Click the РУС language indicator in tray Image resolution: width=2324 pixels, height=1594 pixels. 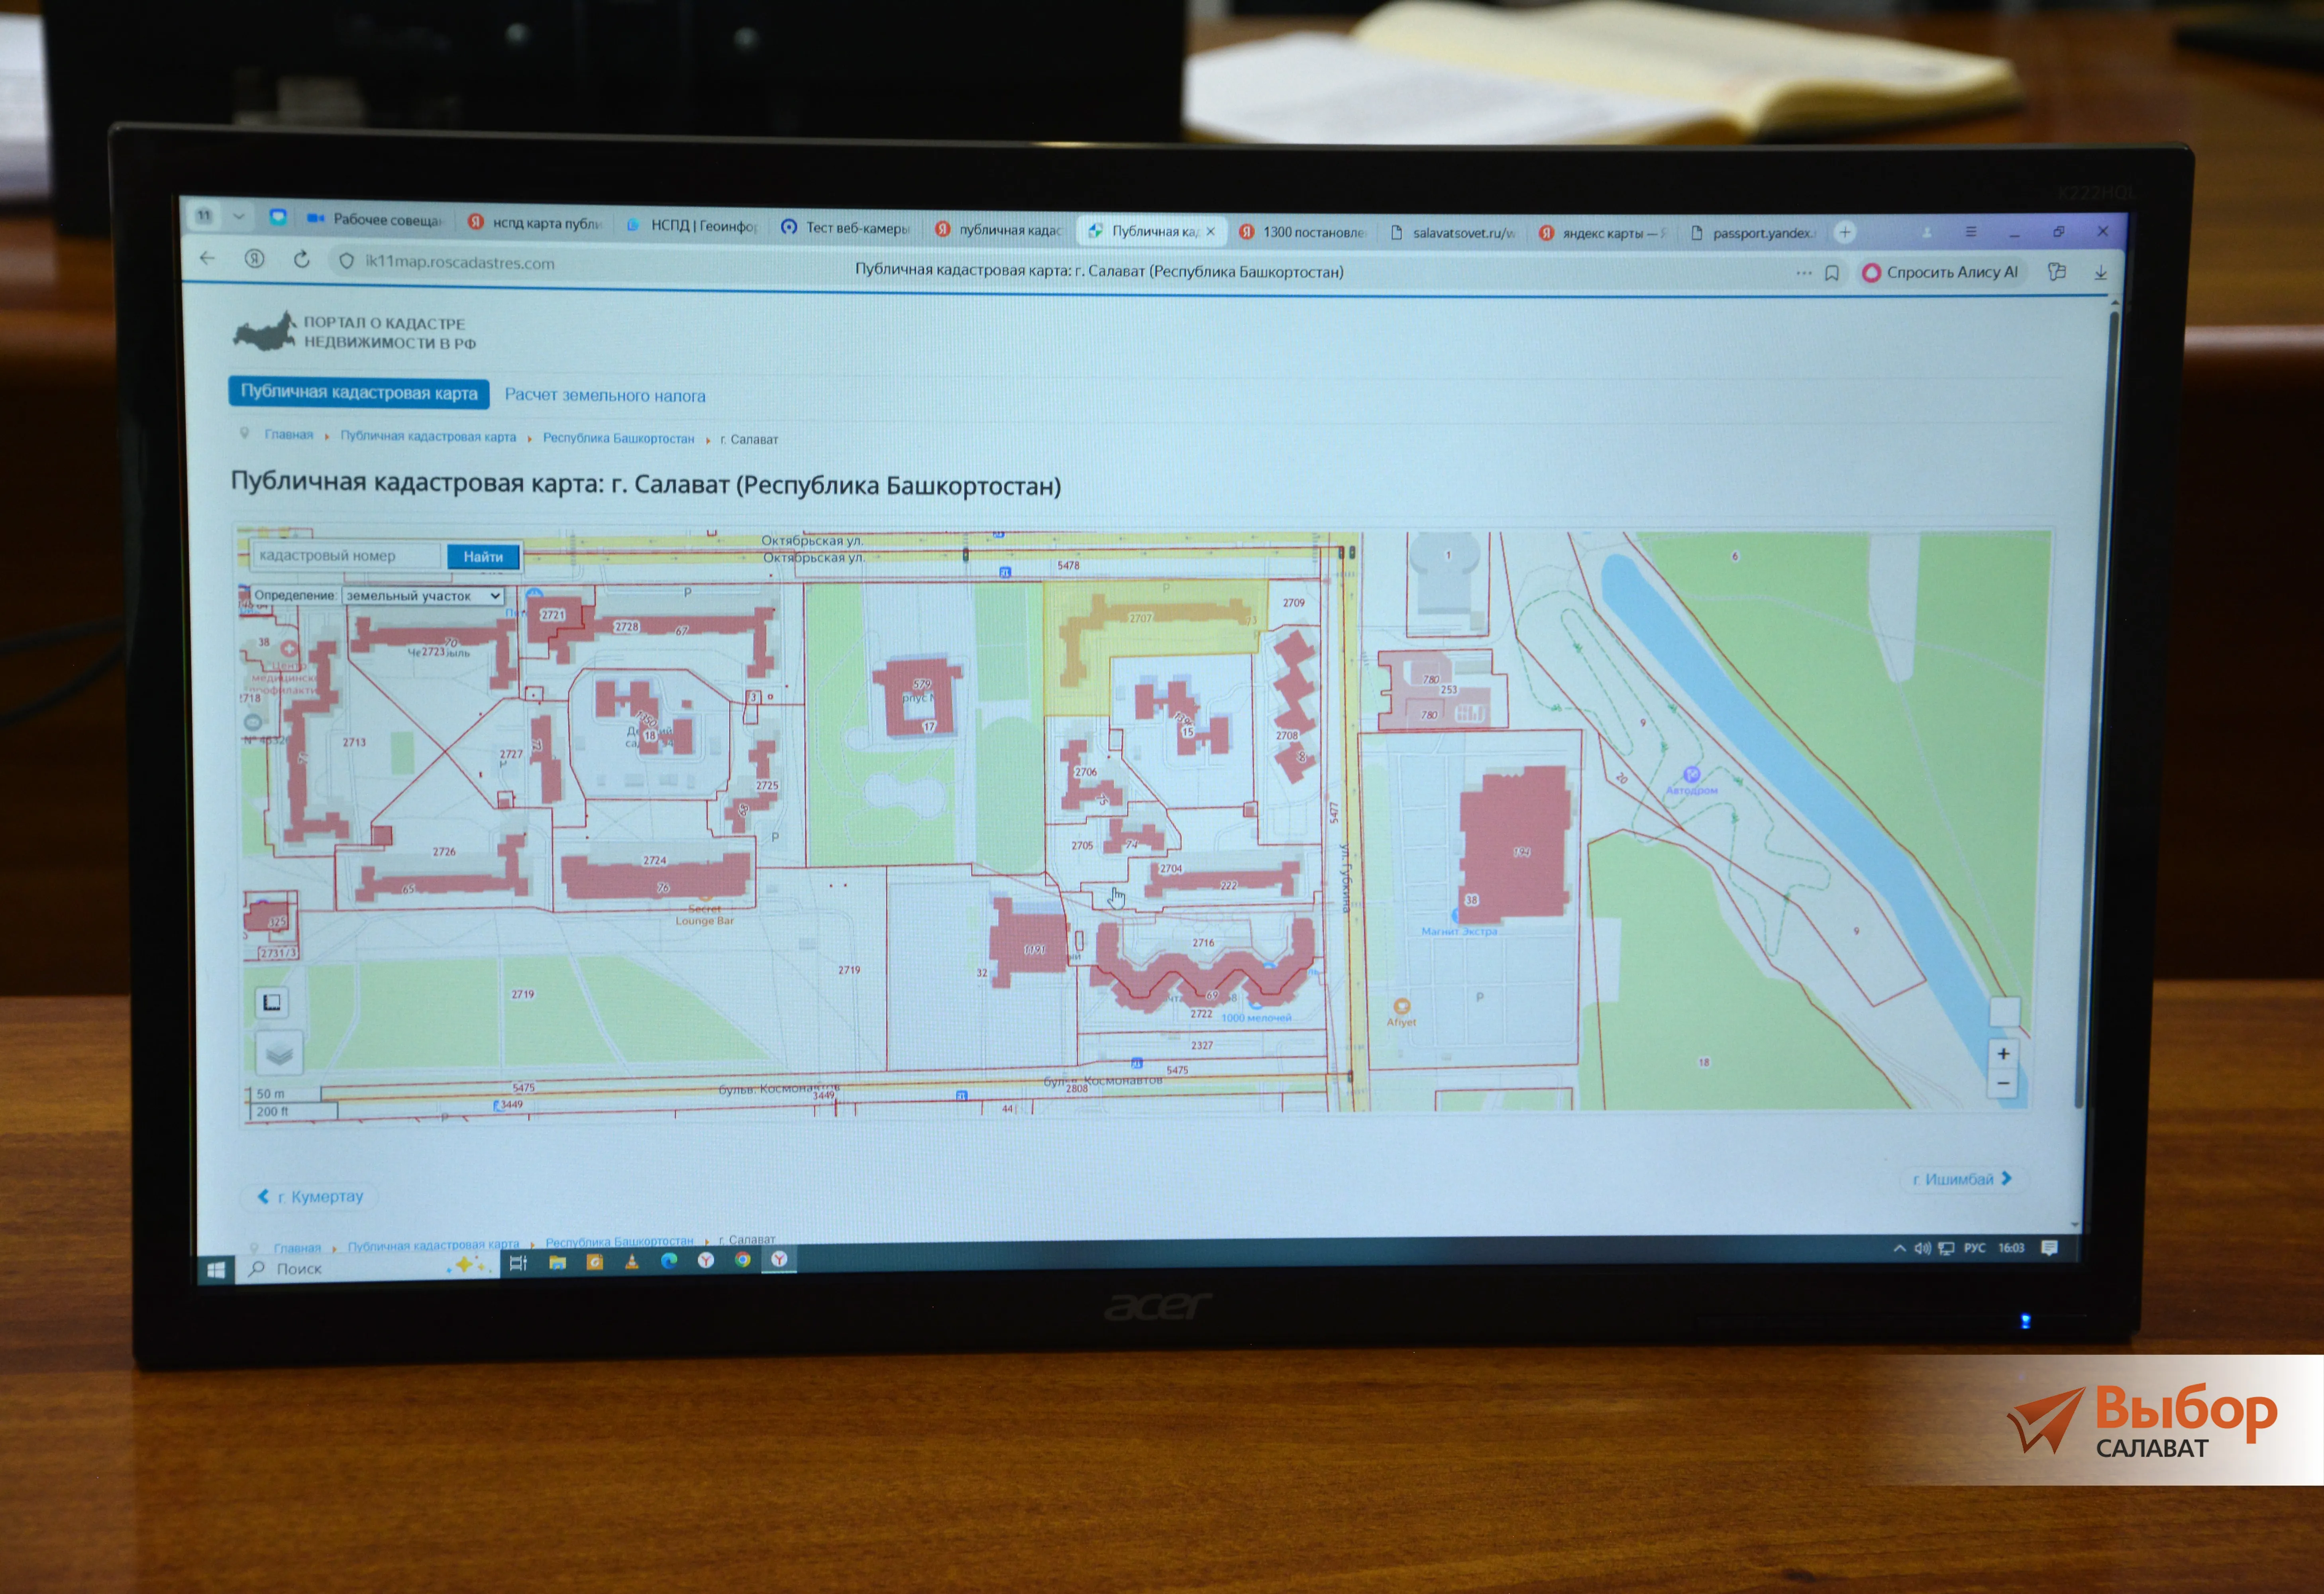pyautogui.click(x=1974, y=1248)
